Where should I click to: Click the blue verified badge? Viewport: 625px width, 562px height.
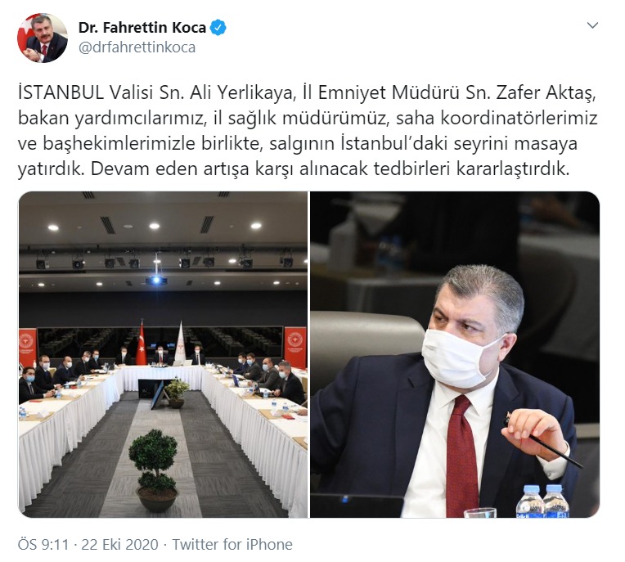(218, 28)
